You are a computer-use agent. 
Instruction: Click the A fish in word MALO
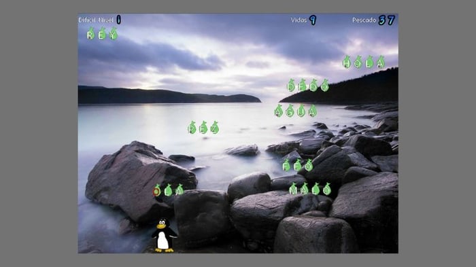tap(304, 189)
